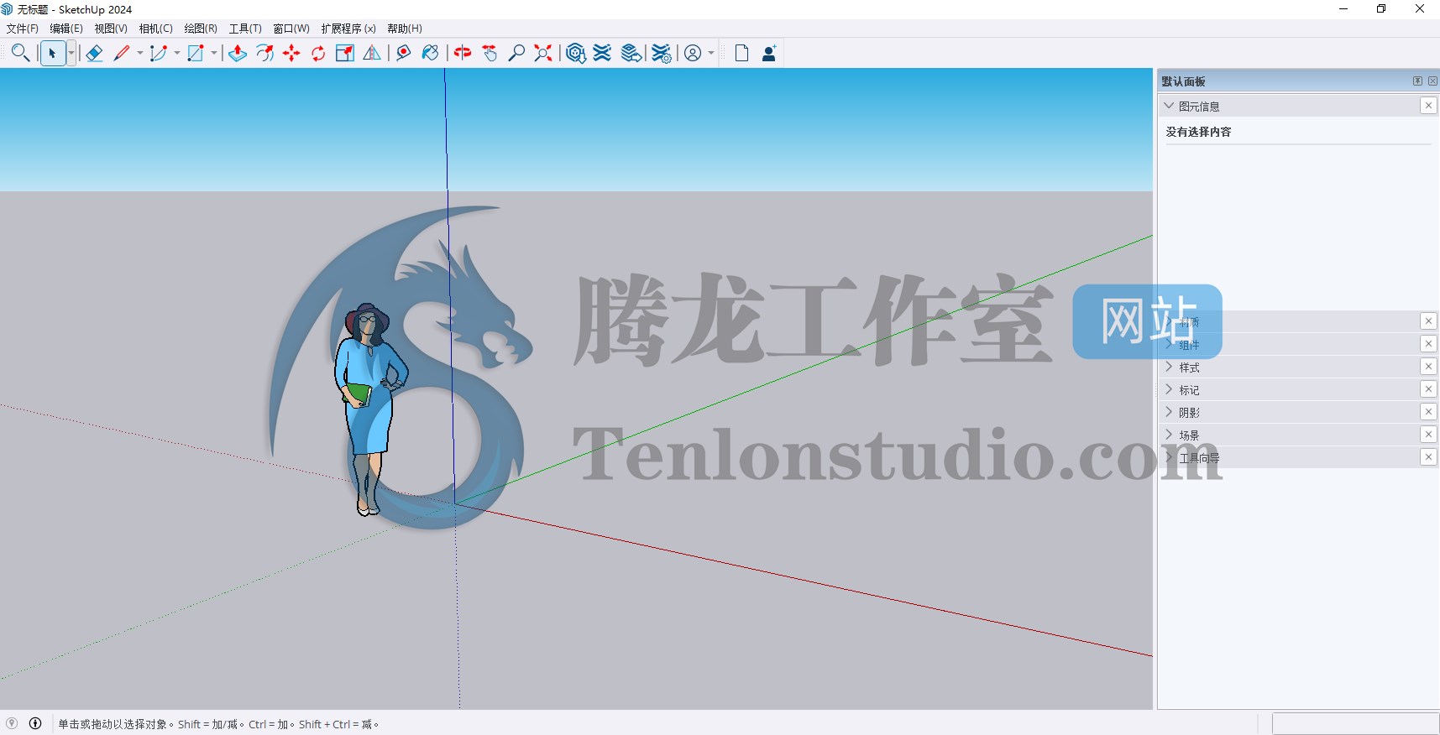
Task: Expand the 阴影 panel section
Action: tap(1169, 412)
